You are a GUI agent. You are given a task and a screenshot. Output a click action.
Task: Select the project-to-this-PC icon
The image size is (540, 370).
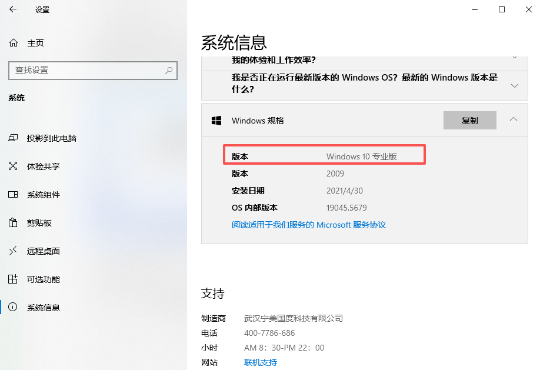coord(13,138)
